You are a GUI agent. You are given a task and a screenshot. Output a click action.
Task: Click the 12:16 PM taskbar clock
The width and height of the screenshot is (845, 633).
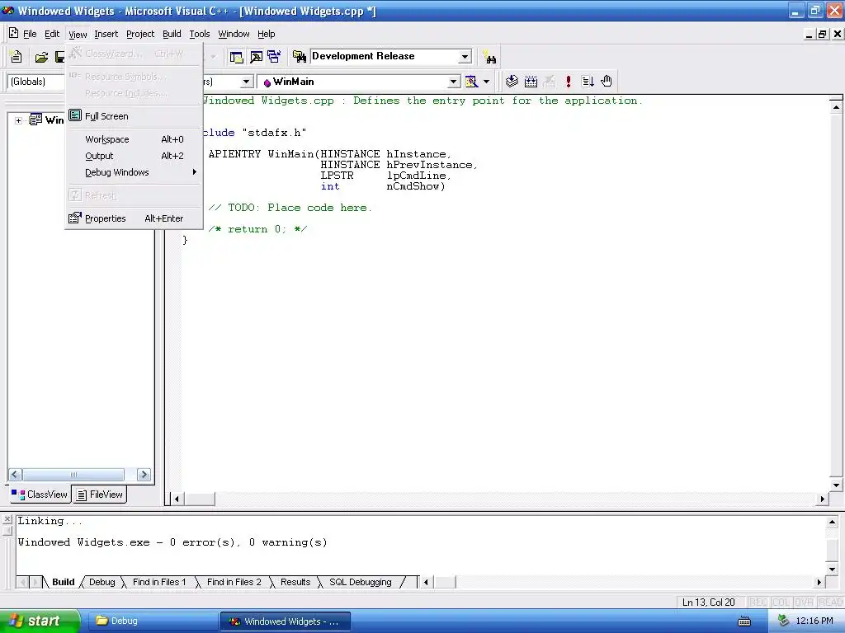pyautogui.click(x=814, y=621)
